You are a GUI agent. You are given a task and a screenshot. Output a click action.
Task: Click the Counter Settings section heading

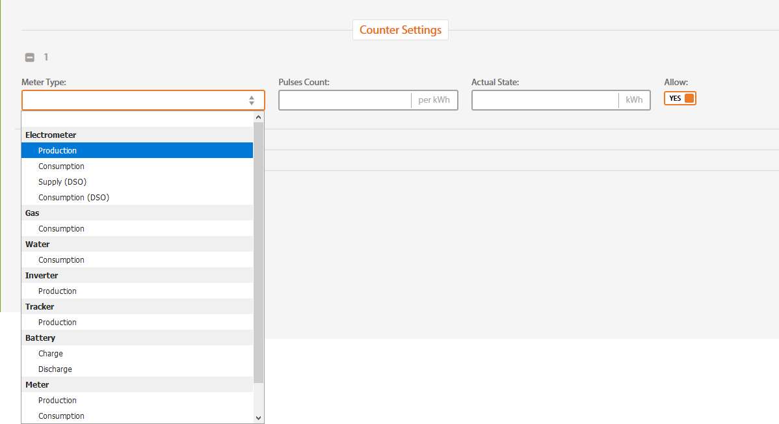click(x=400, y=30)
